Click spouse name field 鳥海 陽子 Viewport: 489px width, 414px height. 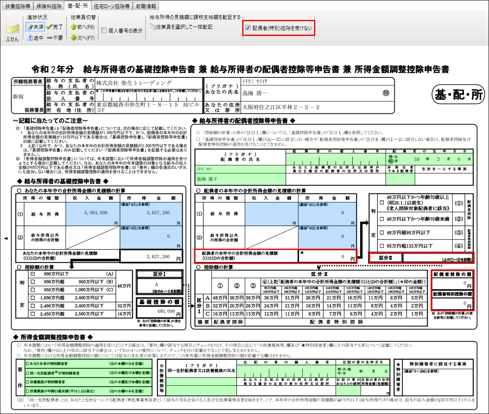pyautogui.click(x=240, y=179)
